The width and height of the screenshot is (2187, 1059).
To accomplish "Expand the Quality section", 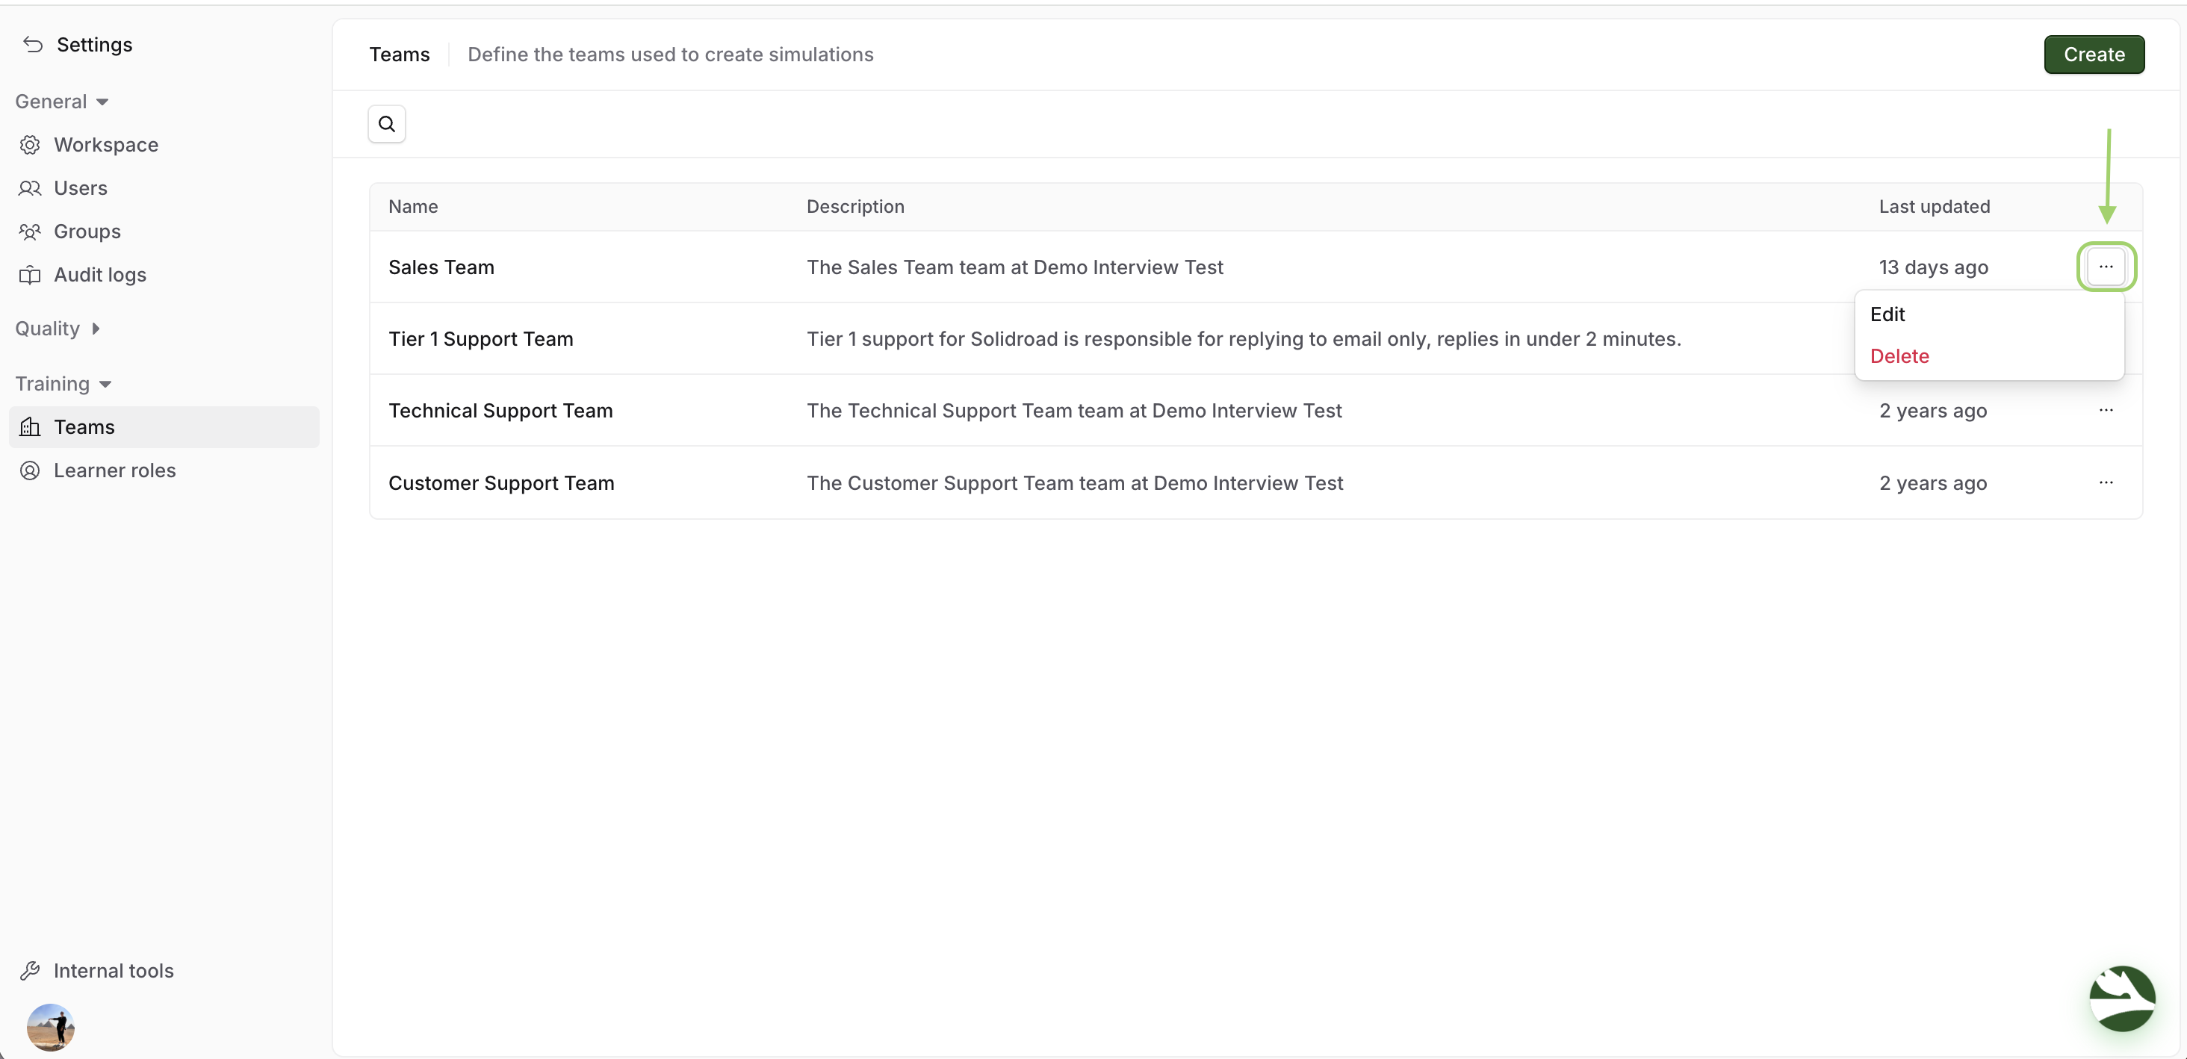I will click(x=58, y=328).
